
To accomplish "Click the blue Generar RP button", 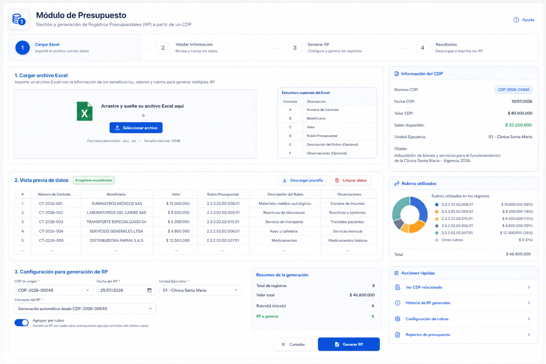I will pyautogui.click(x=349, y=344).
